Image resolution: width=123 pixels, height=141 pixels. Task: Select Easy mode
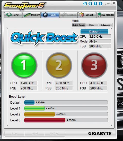[x=92, y=25]
